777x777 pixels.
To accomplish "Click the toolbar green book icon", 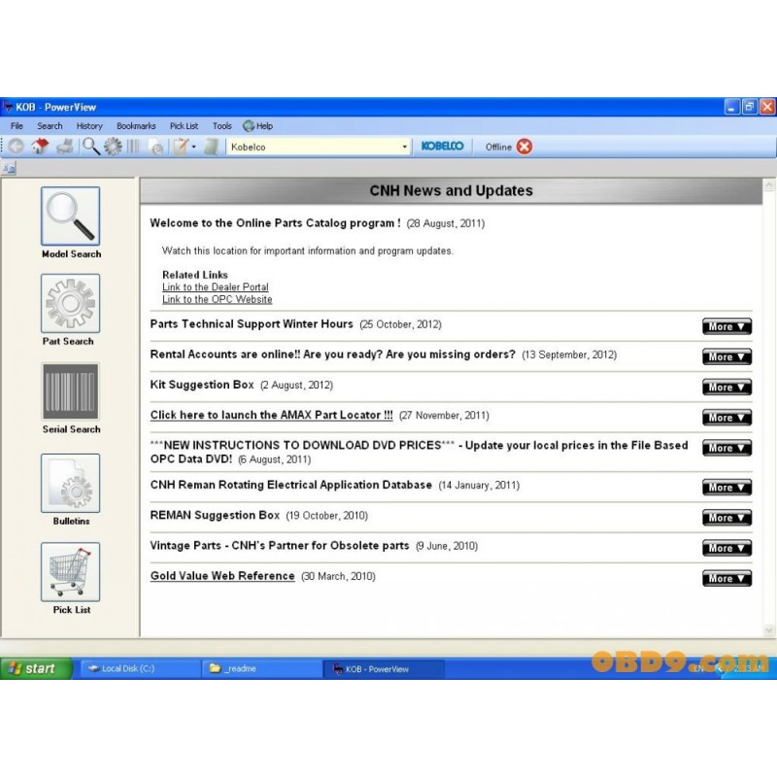I will click(x=211, y=147).
